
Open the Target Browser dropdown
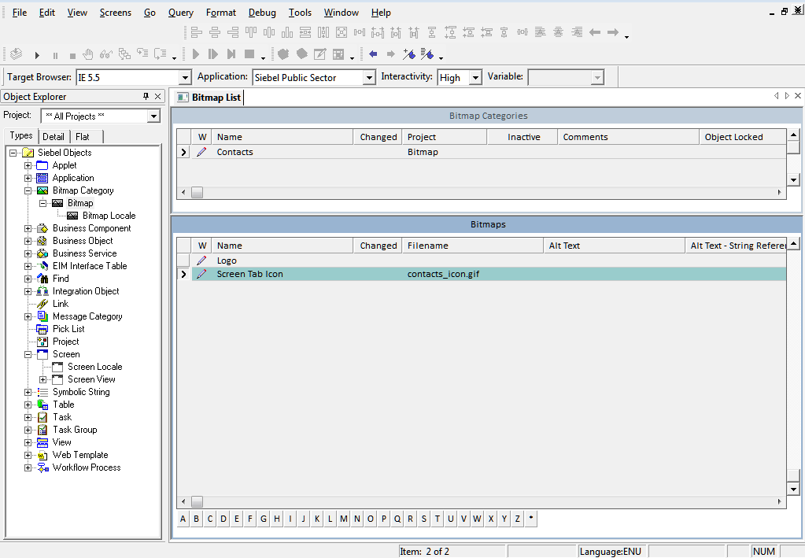tap(185, 77)
